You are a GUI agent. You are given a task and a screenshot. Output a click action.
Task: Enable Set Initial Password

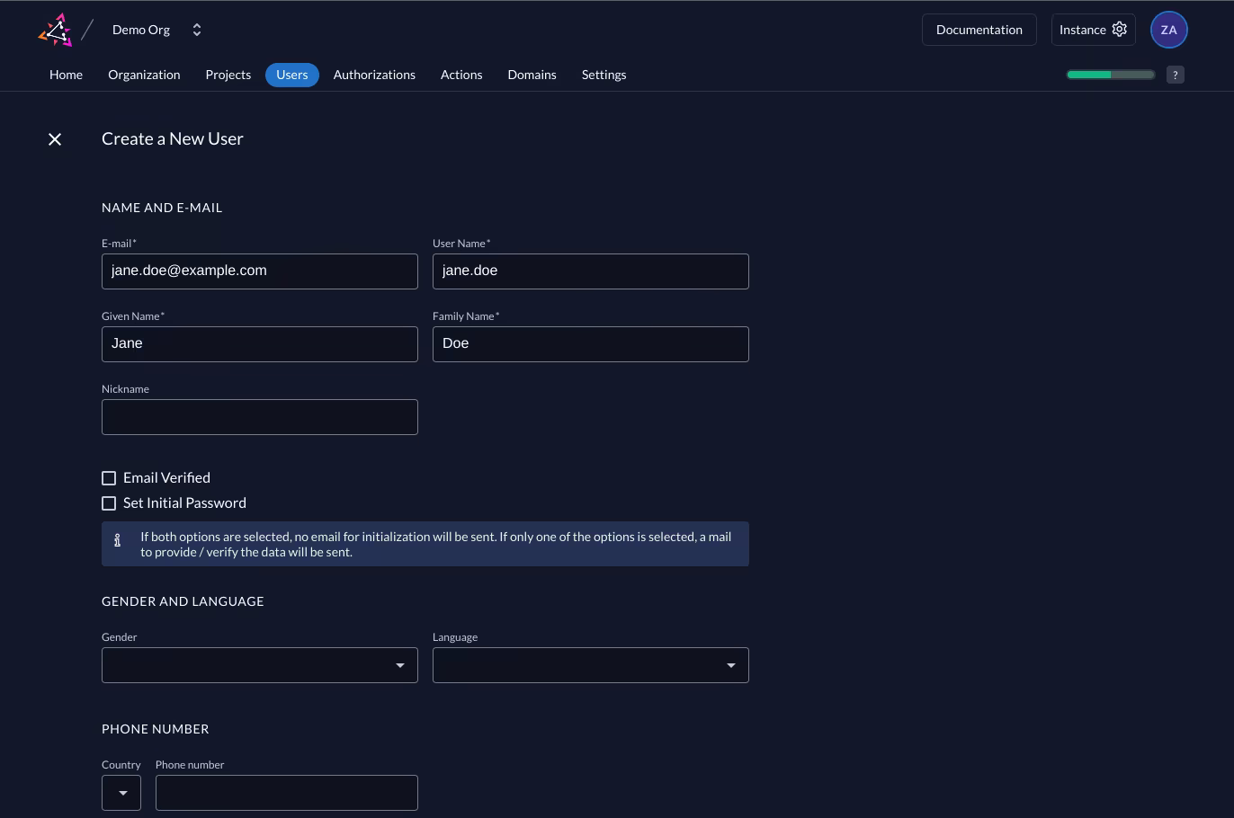pyautogui.click(x=109, y=503)
